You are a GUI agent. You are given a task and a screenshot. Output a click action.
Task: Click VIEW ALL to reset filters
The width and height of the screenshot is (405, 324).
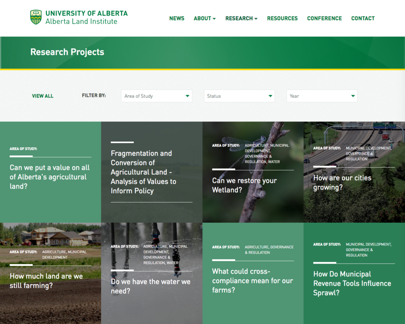(x=43, y=96)
